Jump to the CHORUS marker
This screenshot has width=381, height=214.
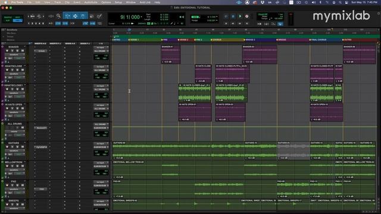pos(216,40)
